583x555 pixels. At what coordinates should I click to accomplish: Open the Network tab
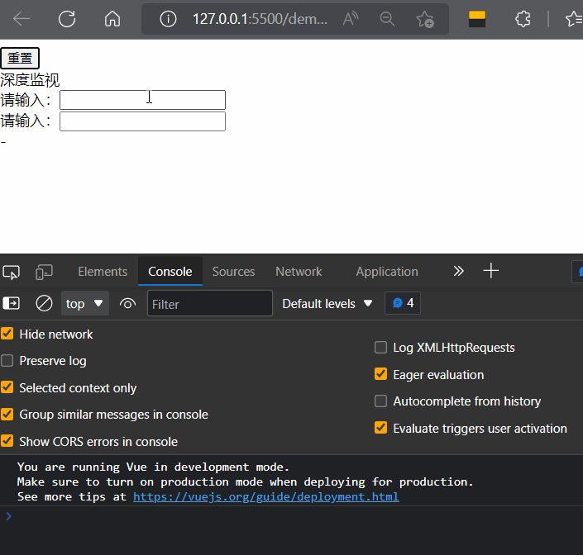[x=299, y=271]
